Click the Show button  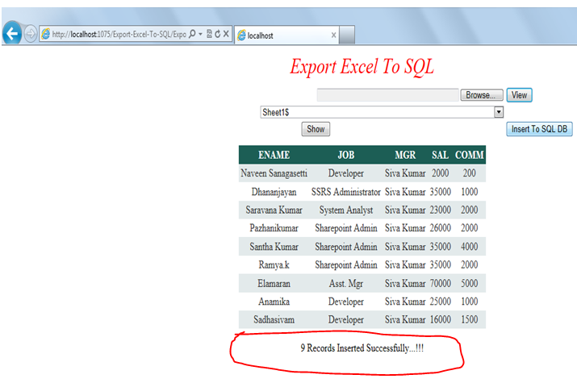pos(316,129)
